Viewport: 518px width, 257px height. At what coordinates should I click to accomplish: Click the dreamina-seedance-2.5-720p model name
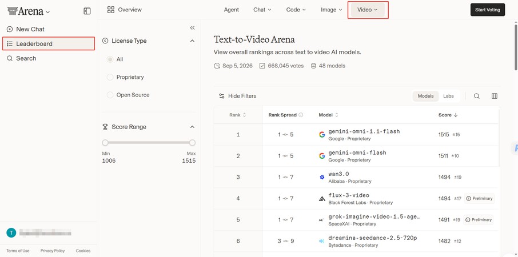click(x=373, y=238)
